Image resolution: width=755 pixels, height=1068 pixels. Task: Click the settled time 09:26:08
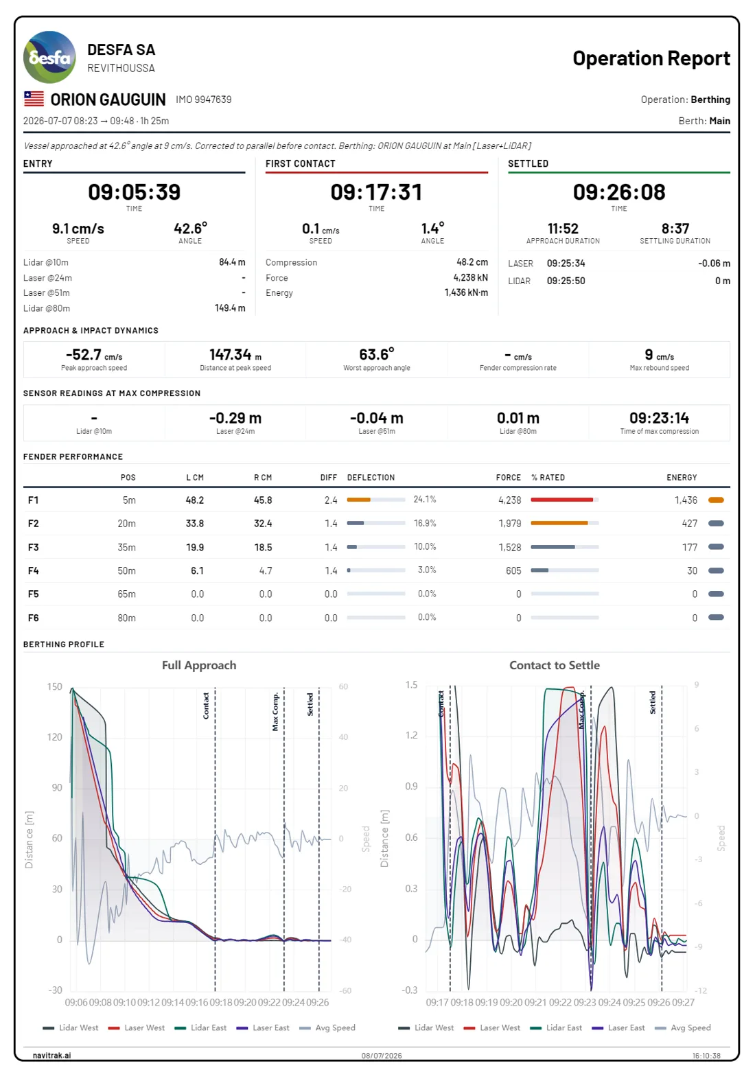pos(619,192)
